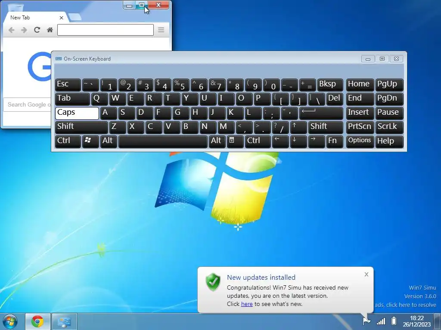Toggle the Fn key

click(335, 141)
